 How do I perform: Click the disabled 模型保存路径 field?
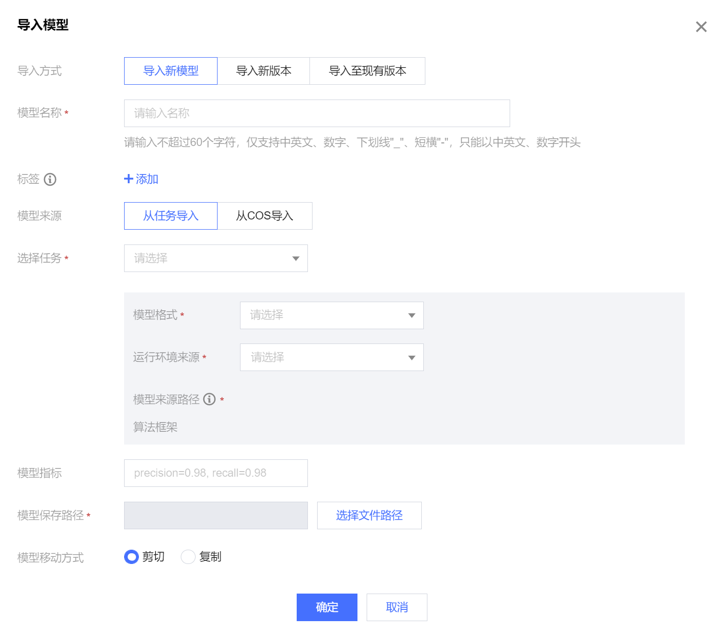[215, 515]
